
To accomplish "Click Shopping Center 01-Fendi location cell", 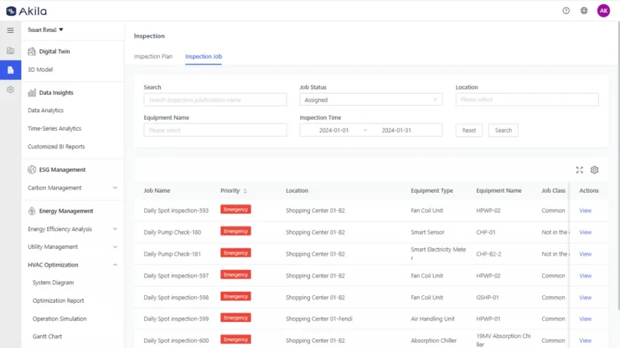I will coord(318,319).
